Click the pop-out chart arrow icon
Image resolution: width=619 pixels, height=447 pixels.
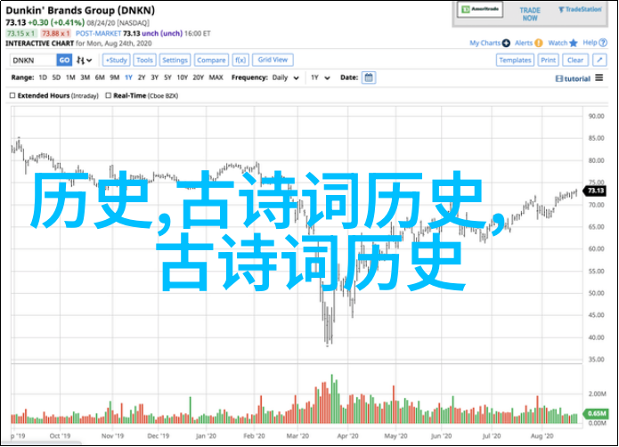[x=599, y=61]
